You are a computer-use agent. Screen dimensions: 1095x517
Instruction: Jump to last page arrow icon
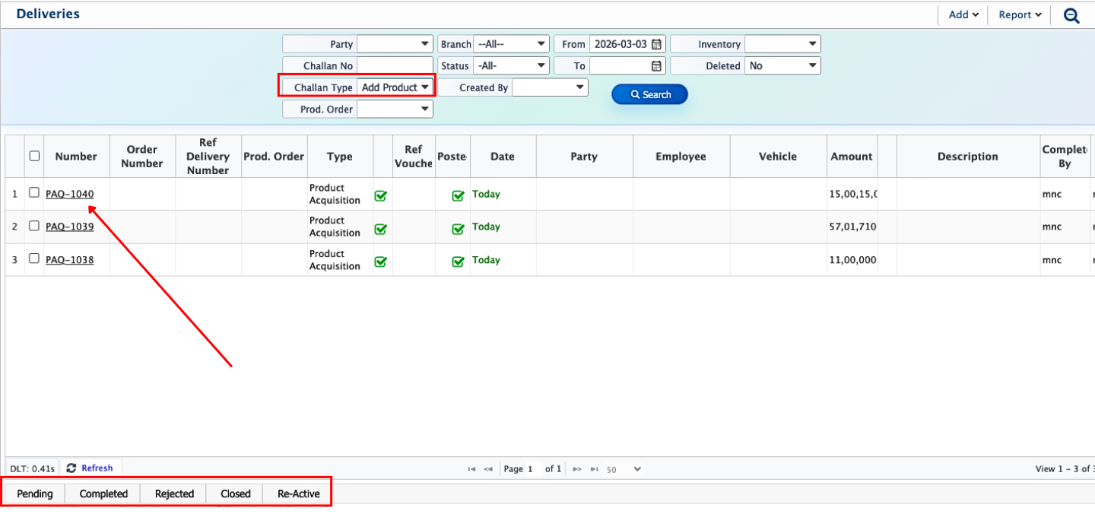[594, 469]
